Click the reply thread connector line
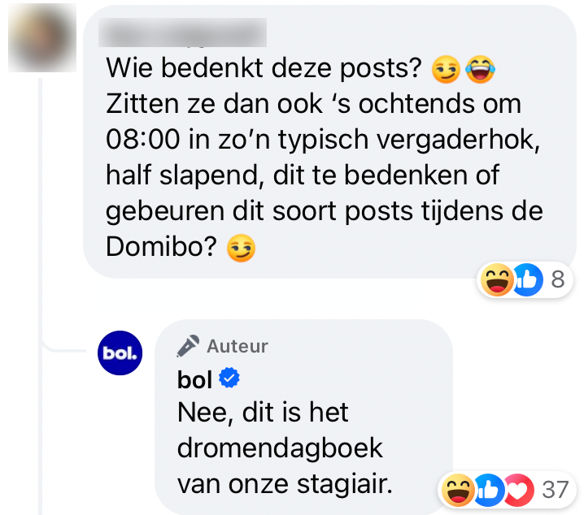Viewport: 584px width, 515px height. pyautogui.click(x=40, y=296)
